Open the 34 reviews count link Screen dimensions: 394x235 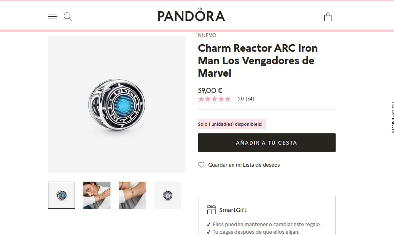coord(250,99)
